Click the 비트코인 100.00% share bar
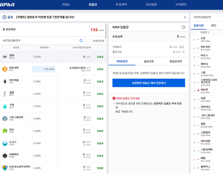Image resolution: width=223 pixels, height=174 pixels. 44,69
